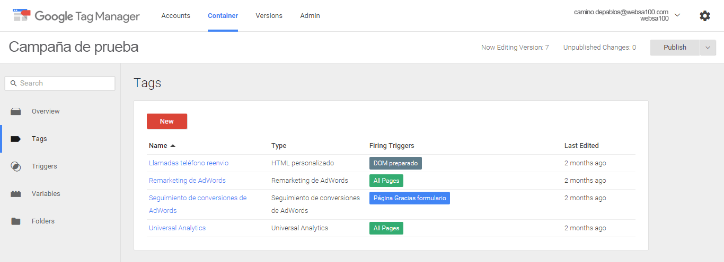Expand the account dropdown next to the email
724x262 pixels.
[677, 15]
